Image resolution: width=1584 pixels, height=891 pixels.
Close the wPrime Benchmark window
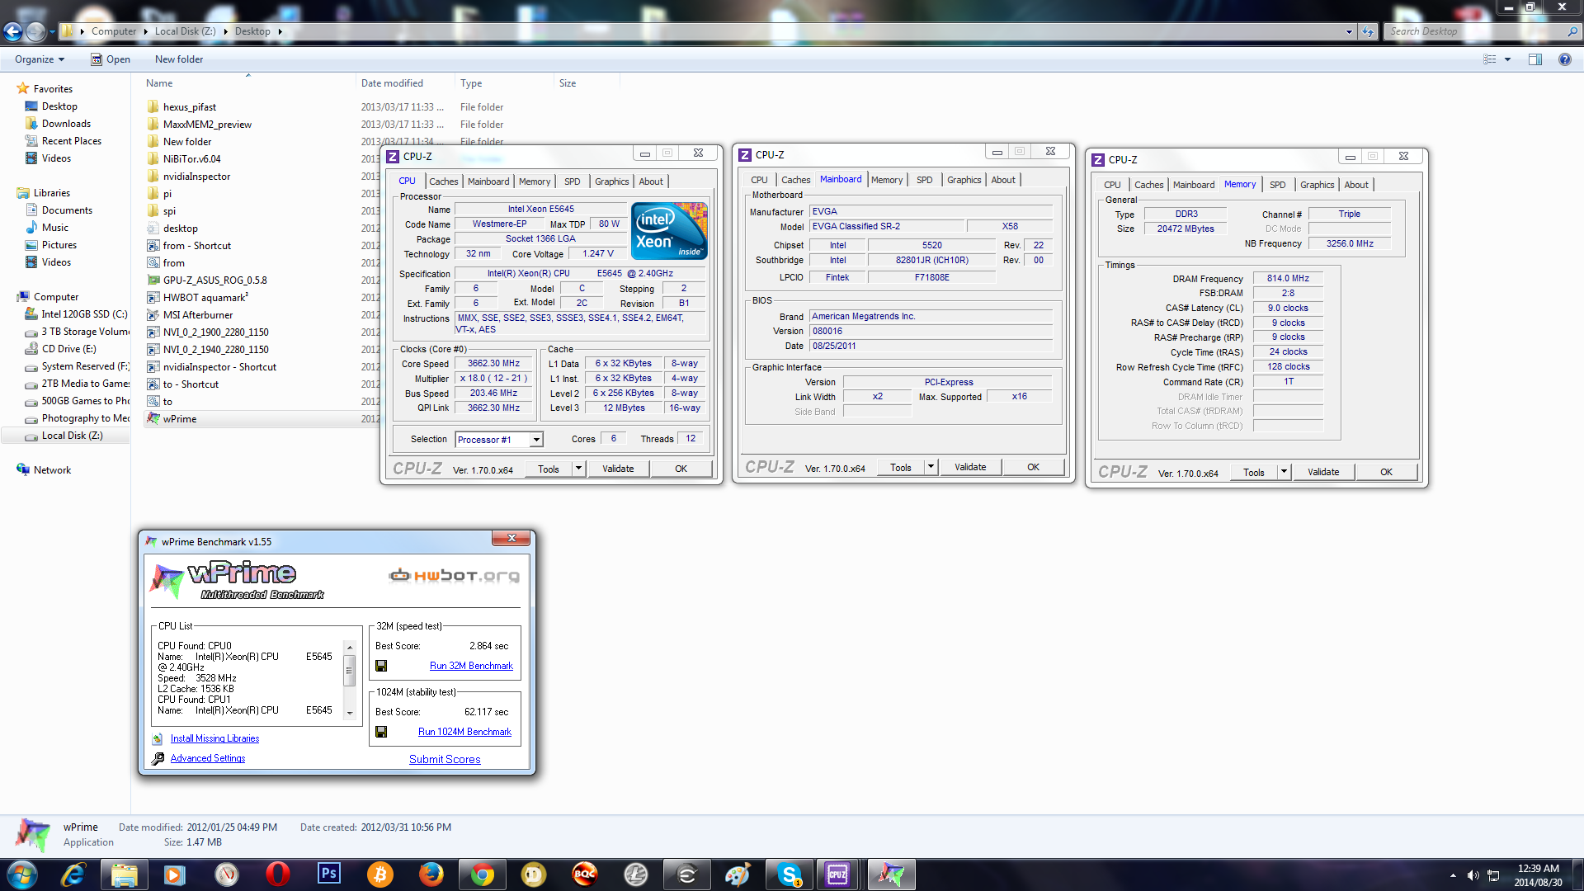point(511,538)
